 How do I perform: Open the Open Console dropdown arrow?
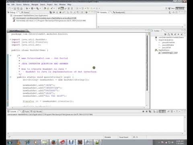(180, 112)
